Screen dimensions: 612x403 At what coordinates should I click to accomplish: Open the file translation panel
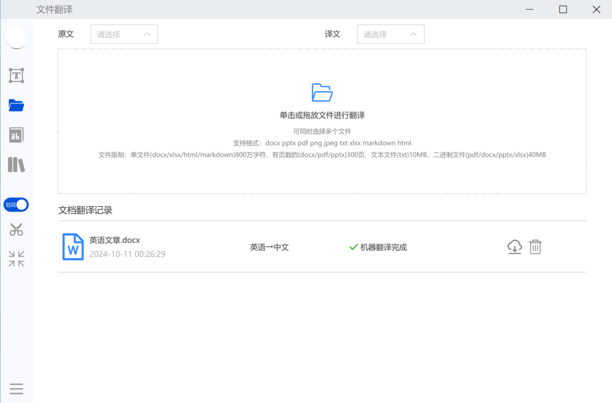pos(16,105)
